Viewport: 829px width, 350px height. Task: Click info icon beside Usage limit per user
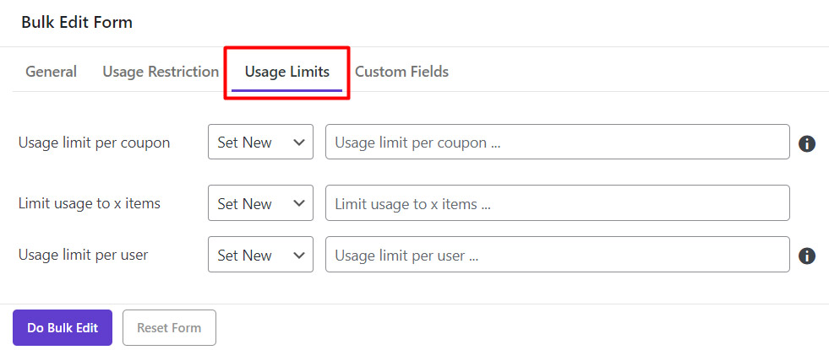point(807,256)
